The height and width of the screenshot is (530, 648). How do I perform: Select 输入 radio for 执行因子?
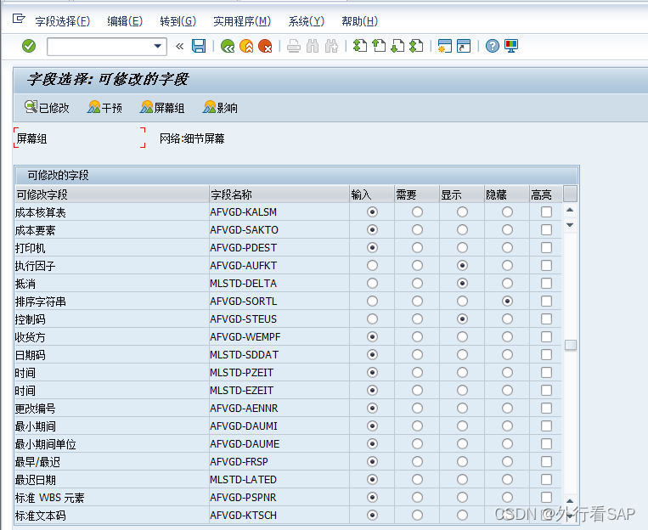tap(372, 265)
